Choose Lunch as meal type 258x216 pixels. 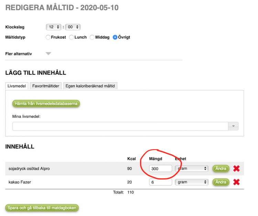tap(71, 37)
